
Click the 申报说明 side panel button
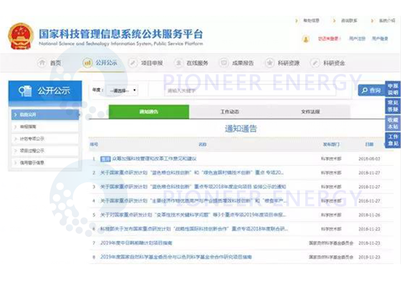[393, 89]
